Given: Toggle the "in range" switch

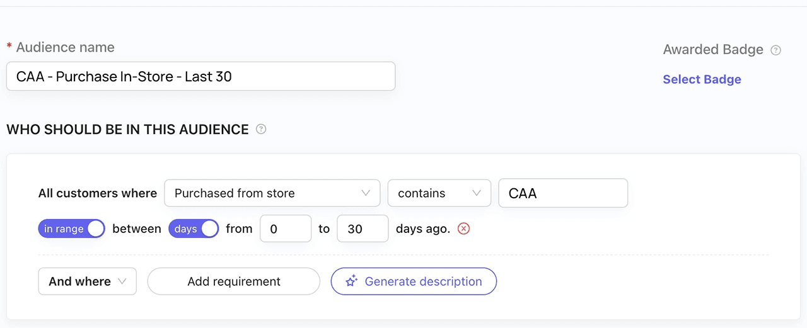Looking at the screenshot, I should [x=71, y=229].
